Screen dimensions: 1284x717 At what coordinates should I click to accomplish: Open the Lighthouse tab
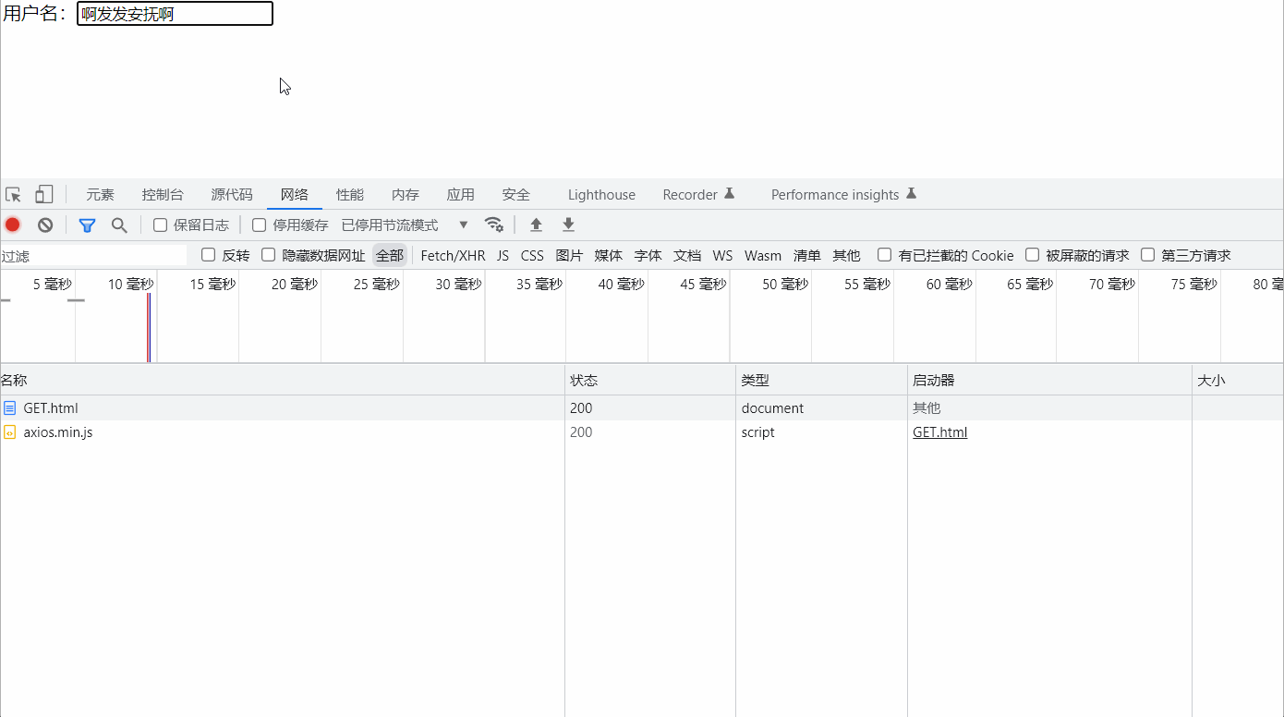(x=601, y=195)
